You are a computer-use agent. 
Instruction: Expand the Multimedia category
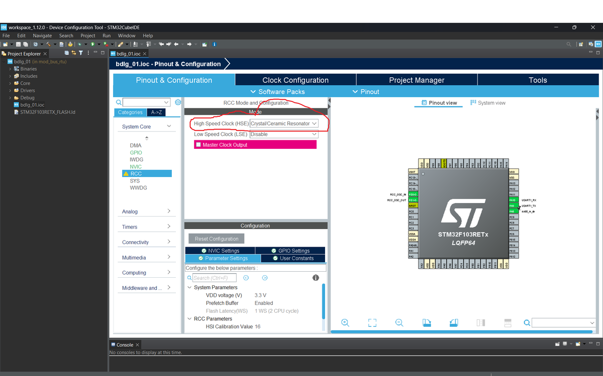point(169,257)
